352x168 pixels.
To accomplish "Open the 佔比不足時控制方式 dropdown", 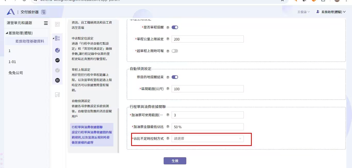I will [207, 139].
